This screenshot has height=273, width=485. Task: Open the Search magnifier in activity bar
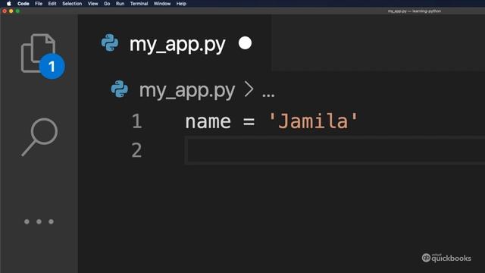pos(39,136)
